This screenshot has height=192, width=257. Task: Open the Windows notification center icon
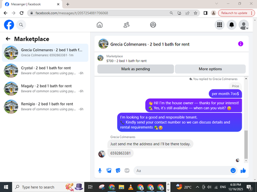click(x=249, y=187)
